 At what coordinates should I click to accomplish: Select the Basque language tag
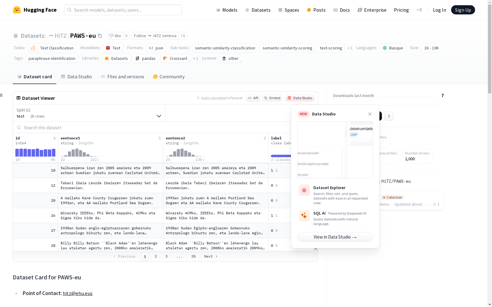[x=393, y=48]
